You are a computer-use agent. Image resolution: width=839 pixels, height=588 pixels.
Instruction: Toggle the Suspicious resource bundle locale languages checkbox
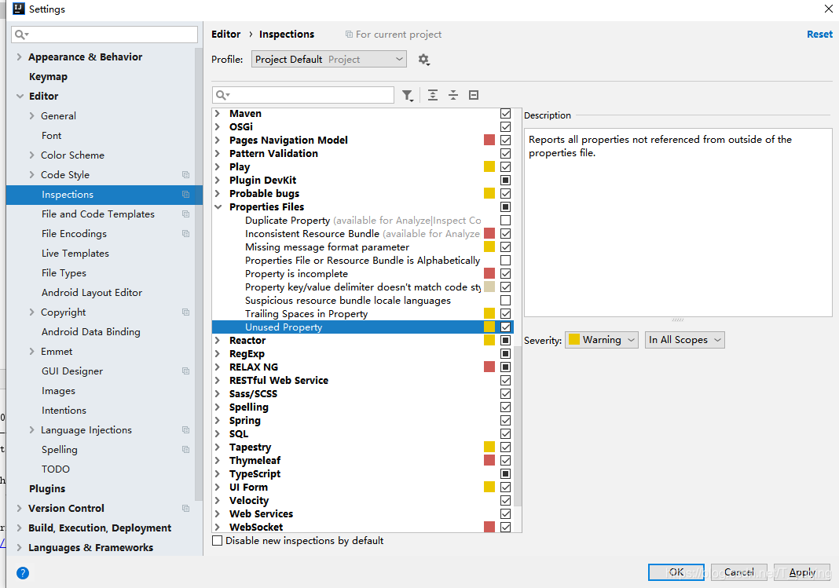coord(506,301)
